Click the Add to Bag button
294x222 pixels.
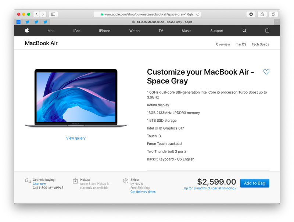click(255, 183)
